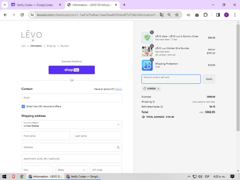The width and height of the screenshot is (240, 180).
Task: Click the Total Savings tag icon
Action: [143, 117]
